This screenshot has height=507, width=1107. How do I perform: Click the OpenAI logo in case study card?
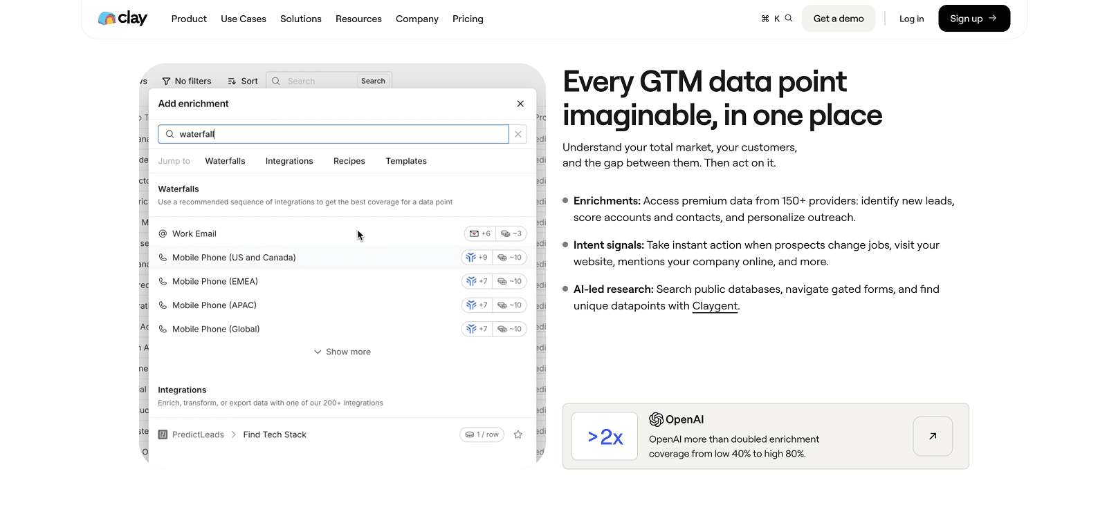[676, 419]
